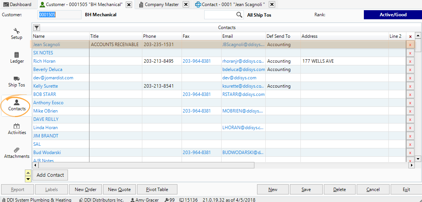Click the yellow down arrow stepper
Viewport: 422px width, 202px height.
pos(28,179)
